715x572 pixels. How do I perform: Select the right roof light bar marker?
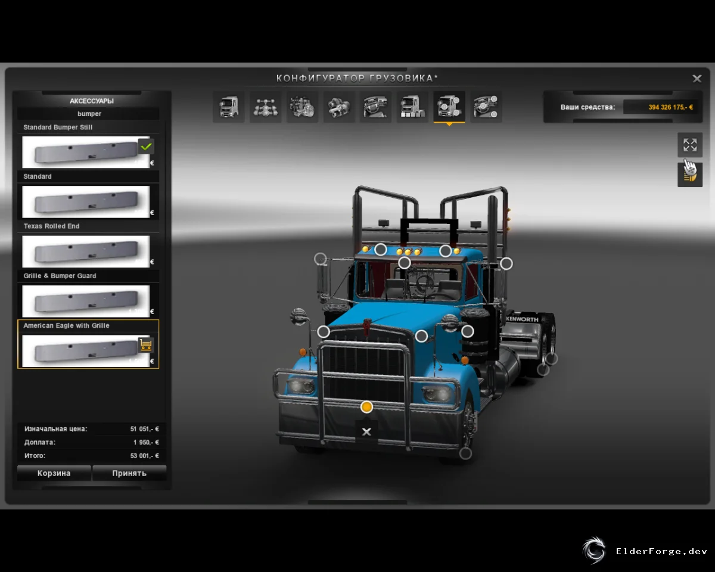(x=445, y=251)
